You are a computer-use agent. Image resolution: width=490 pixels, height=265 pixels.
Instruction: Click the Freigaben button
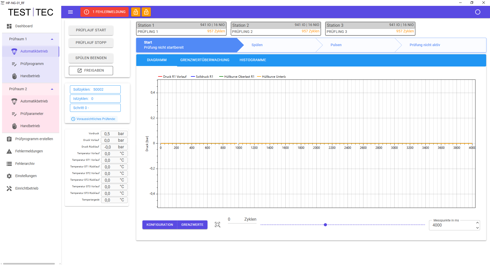pos(91,71)
